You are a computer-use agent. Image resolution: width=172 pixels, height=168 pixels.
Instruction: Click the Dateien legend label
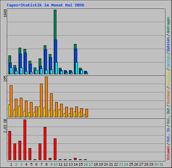pos(168,44)
